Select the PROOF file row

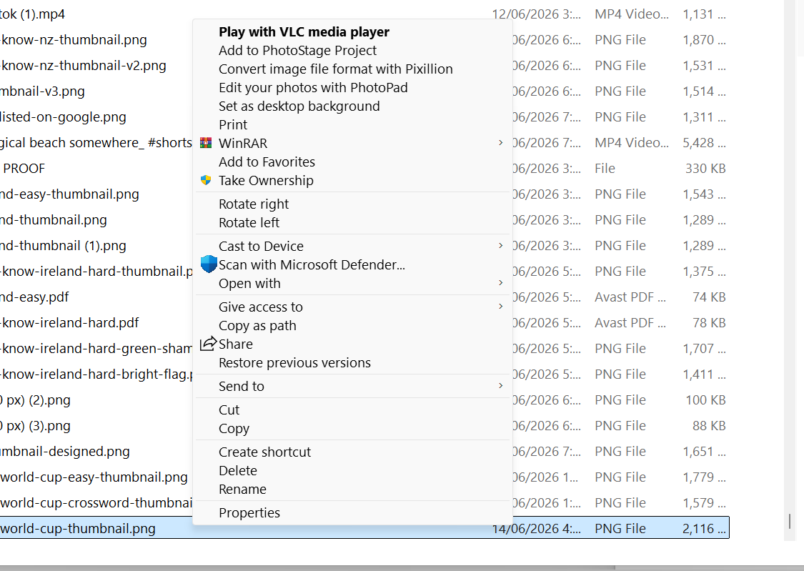click(x=24, y=169)
